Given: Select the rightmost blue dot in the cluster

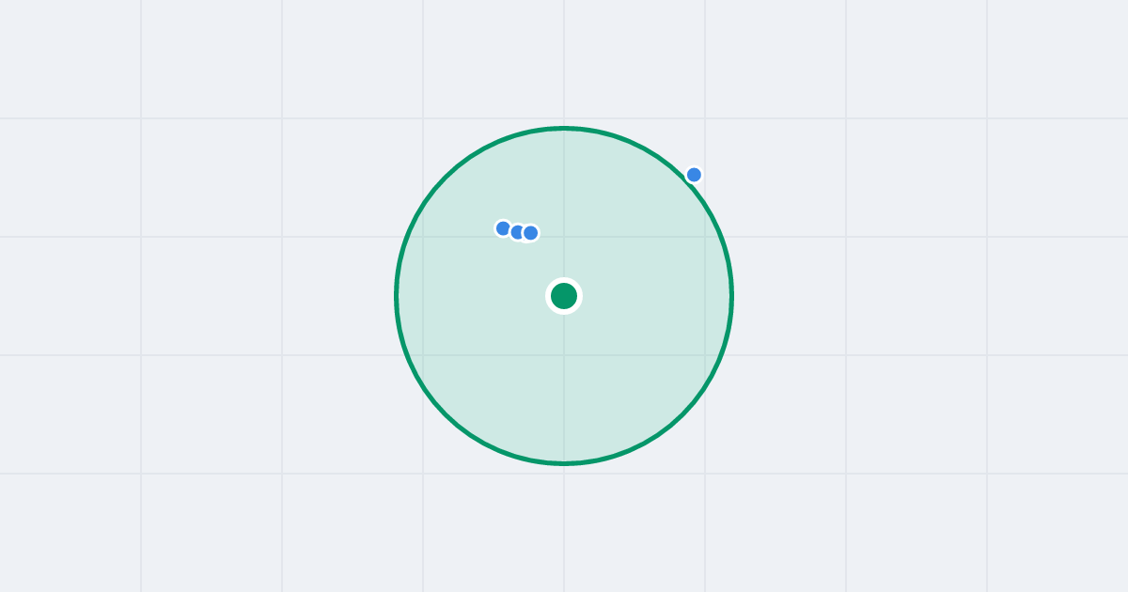Looking at the screenshot, I should (530, 233).
